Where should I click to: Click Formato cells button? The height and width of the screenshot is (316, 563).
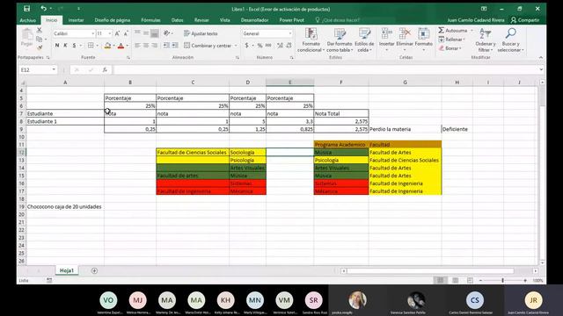pyautogui.click(x=424, y=39)
